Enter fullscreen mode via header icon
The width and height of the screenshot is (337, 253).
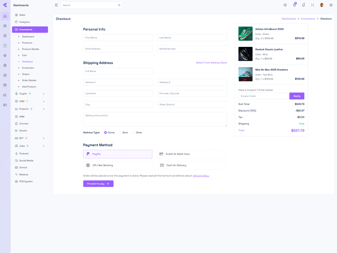click(313, 5)
